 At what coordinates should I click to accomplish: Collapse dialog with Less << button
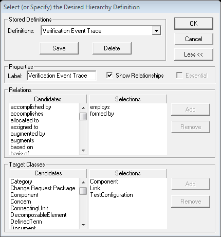194,54
